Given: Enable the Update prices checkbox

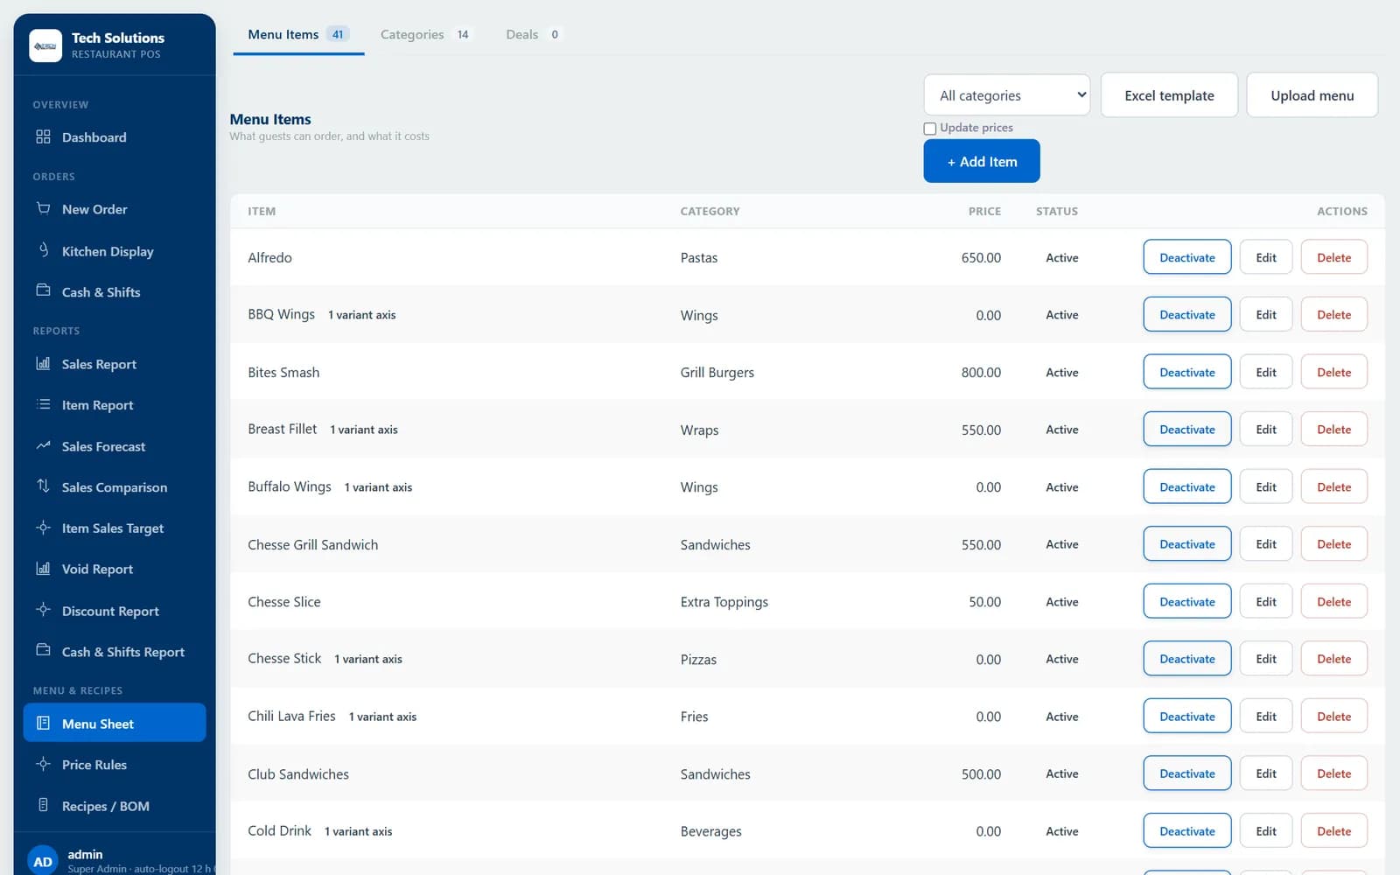Looking at the screenshot, I should [930, 129].
